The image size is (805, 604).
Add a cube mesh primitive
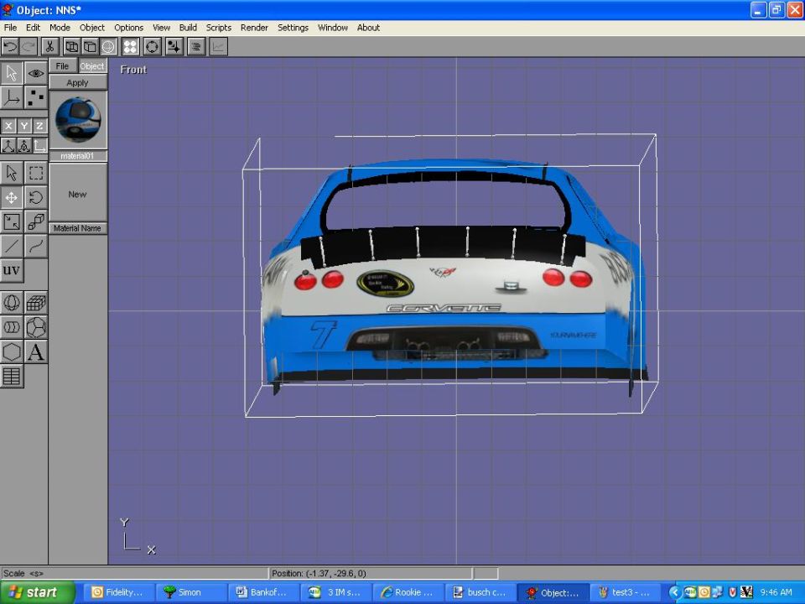36,303
